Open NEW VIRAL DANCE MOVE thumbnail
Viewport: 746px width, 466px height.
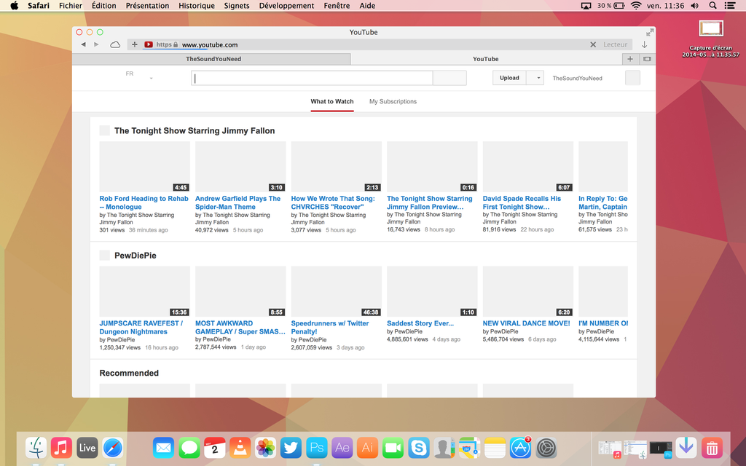[527, 291]
